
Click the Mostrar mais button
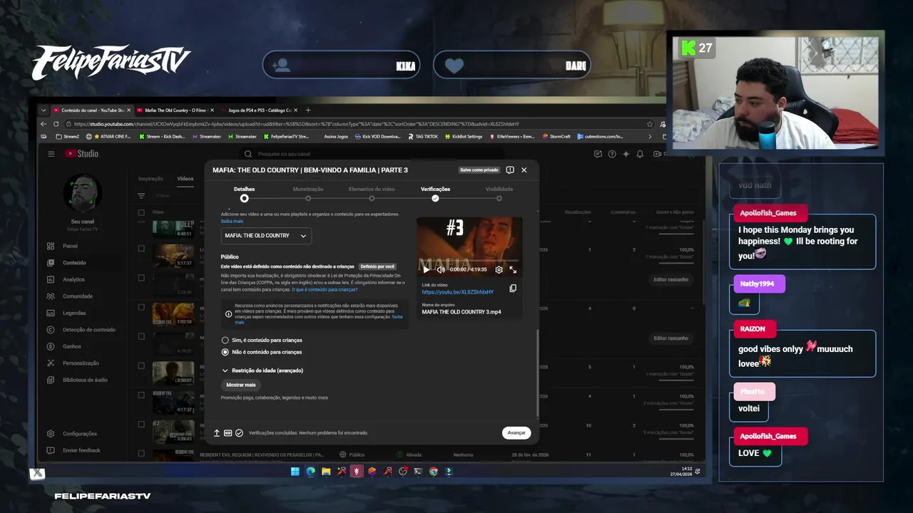(x=241, y=385)
